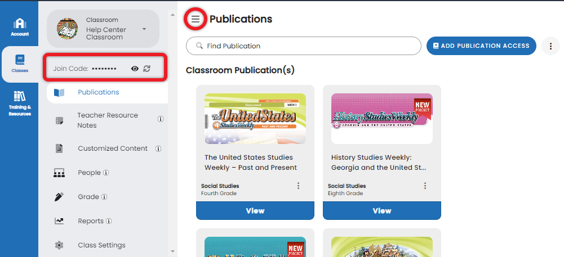
Task: Click the Publications open-book icon in sidebar
Action: (x=59, y=93)
